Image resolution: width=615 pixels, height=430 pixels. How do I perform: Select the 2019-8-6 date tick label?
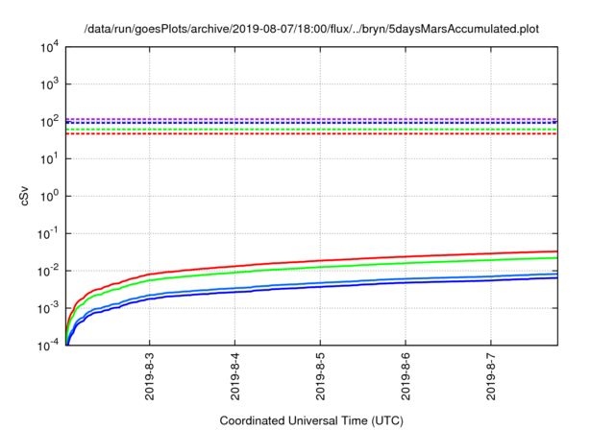tap(406, 376)
